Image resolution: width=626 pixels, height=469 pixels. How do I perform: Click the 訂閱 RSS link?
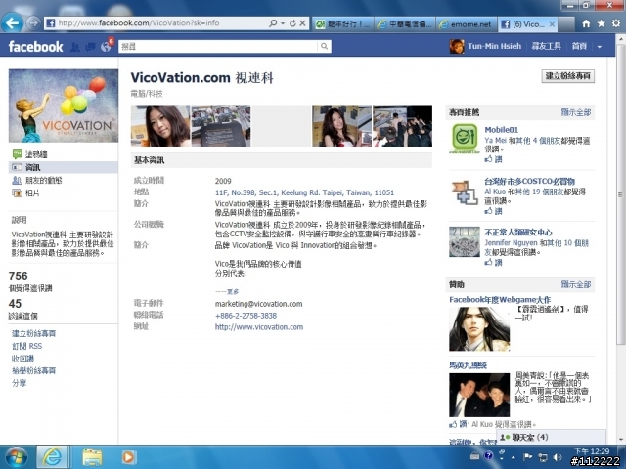click(26, 346)
